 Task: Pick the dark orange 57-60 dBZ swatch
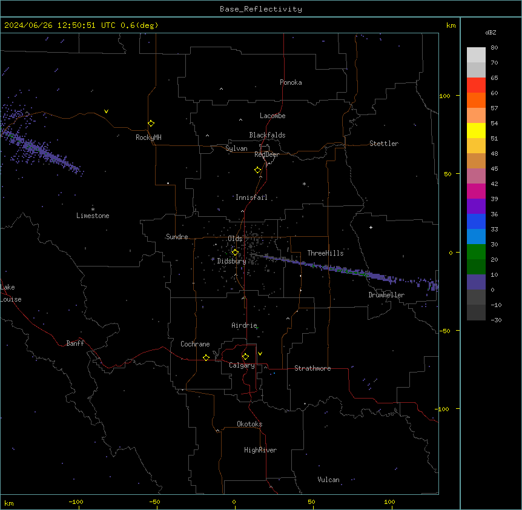[x=476, y=101]
